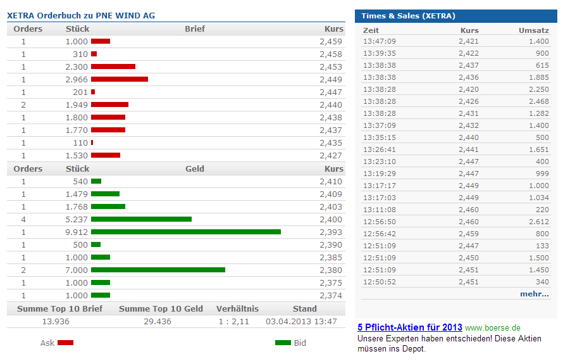Click the Umsatz value 2.612
This screenshot has width=563, height=361.
[x=538, y=222]
